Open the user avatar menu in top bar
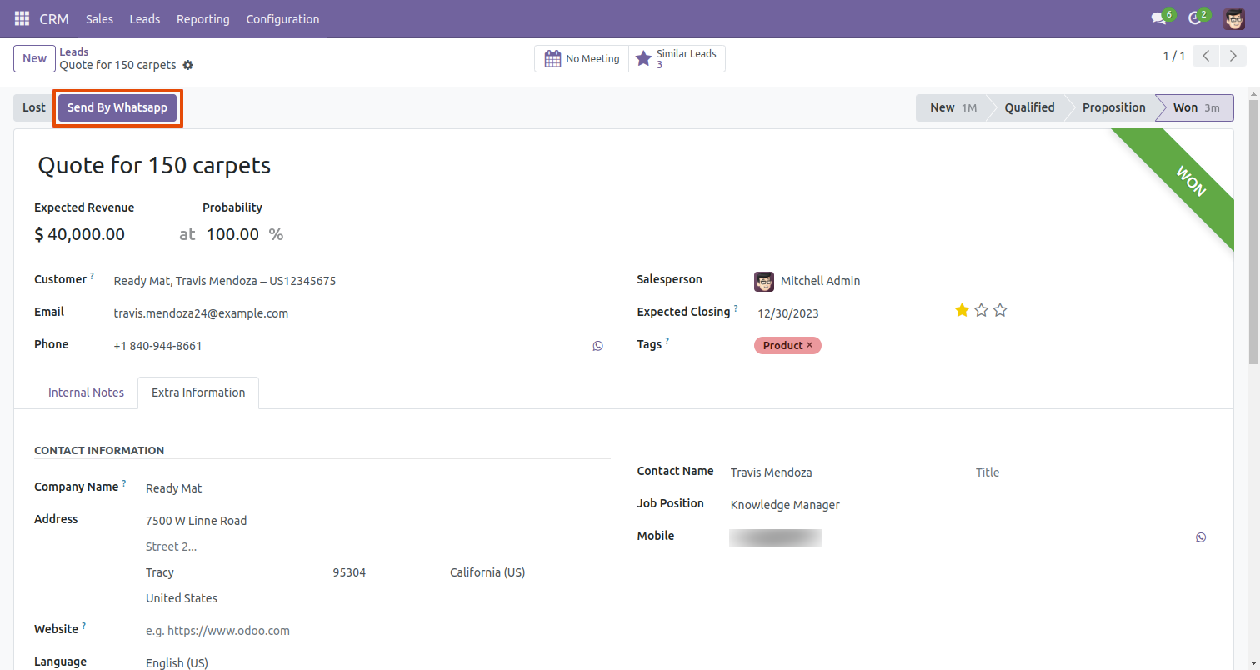The image size is (1260, 670). [x=1234, y=18]
